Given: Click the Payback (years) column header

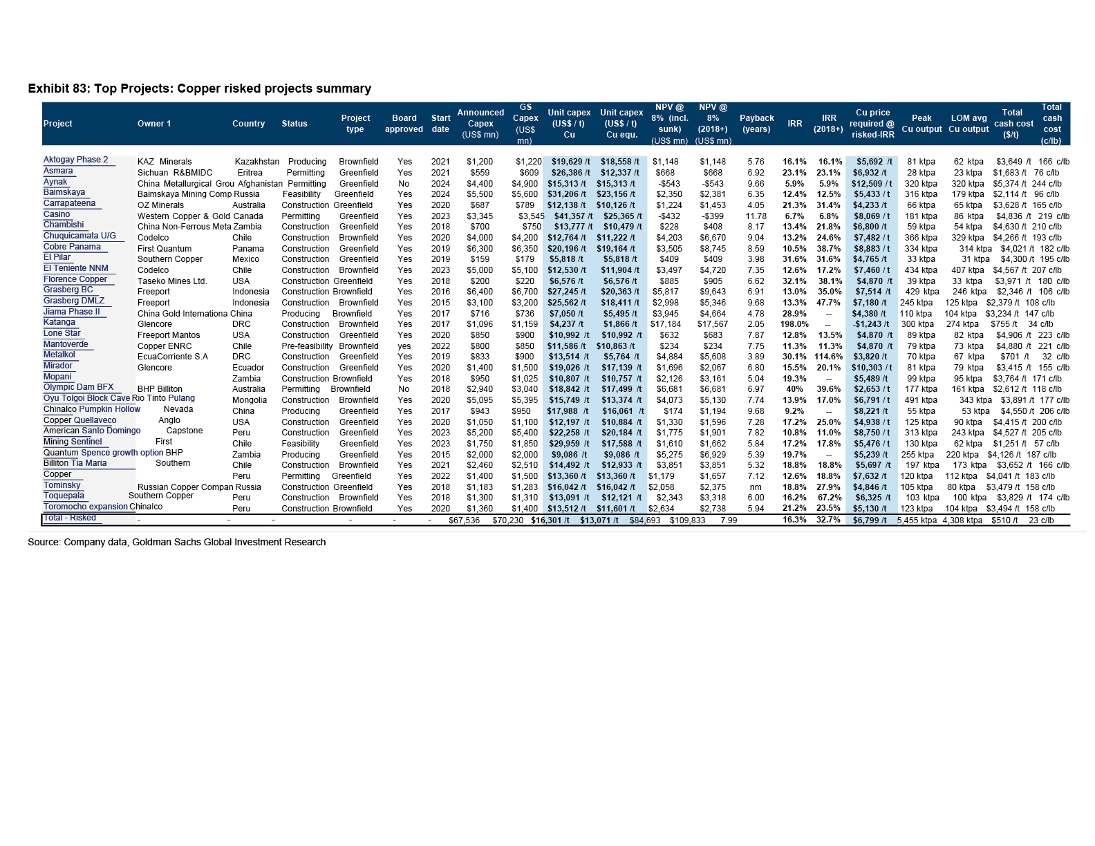Looking at the screenshot, I should pos(756,124).
